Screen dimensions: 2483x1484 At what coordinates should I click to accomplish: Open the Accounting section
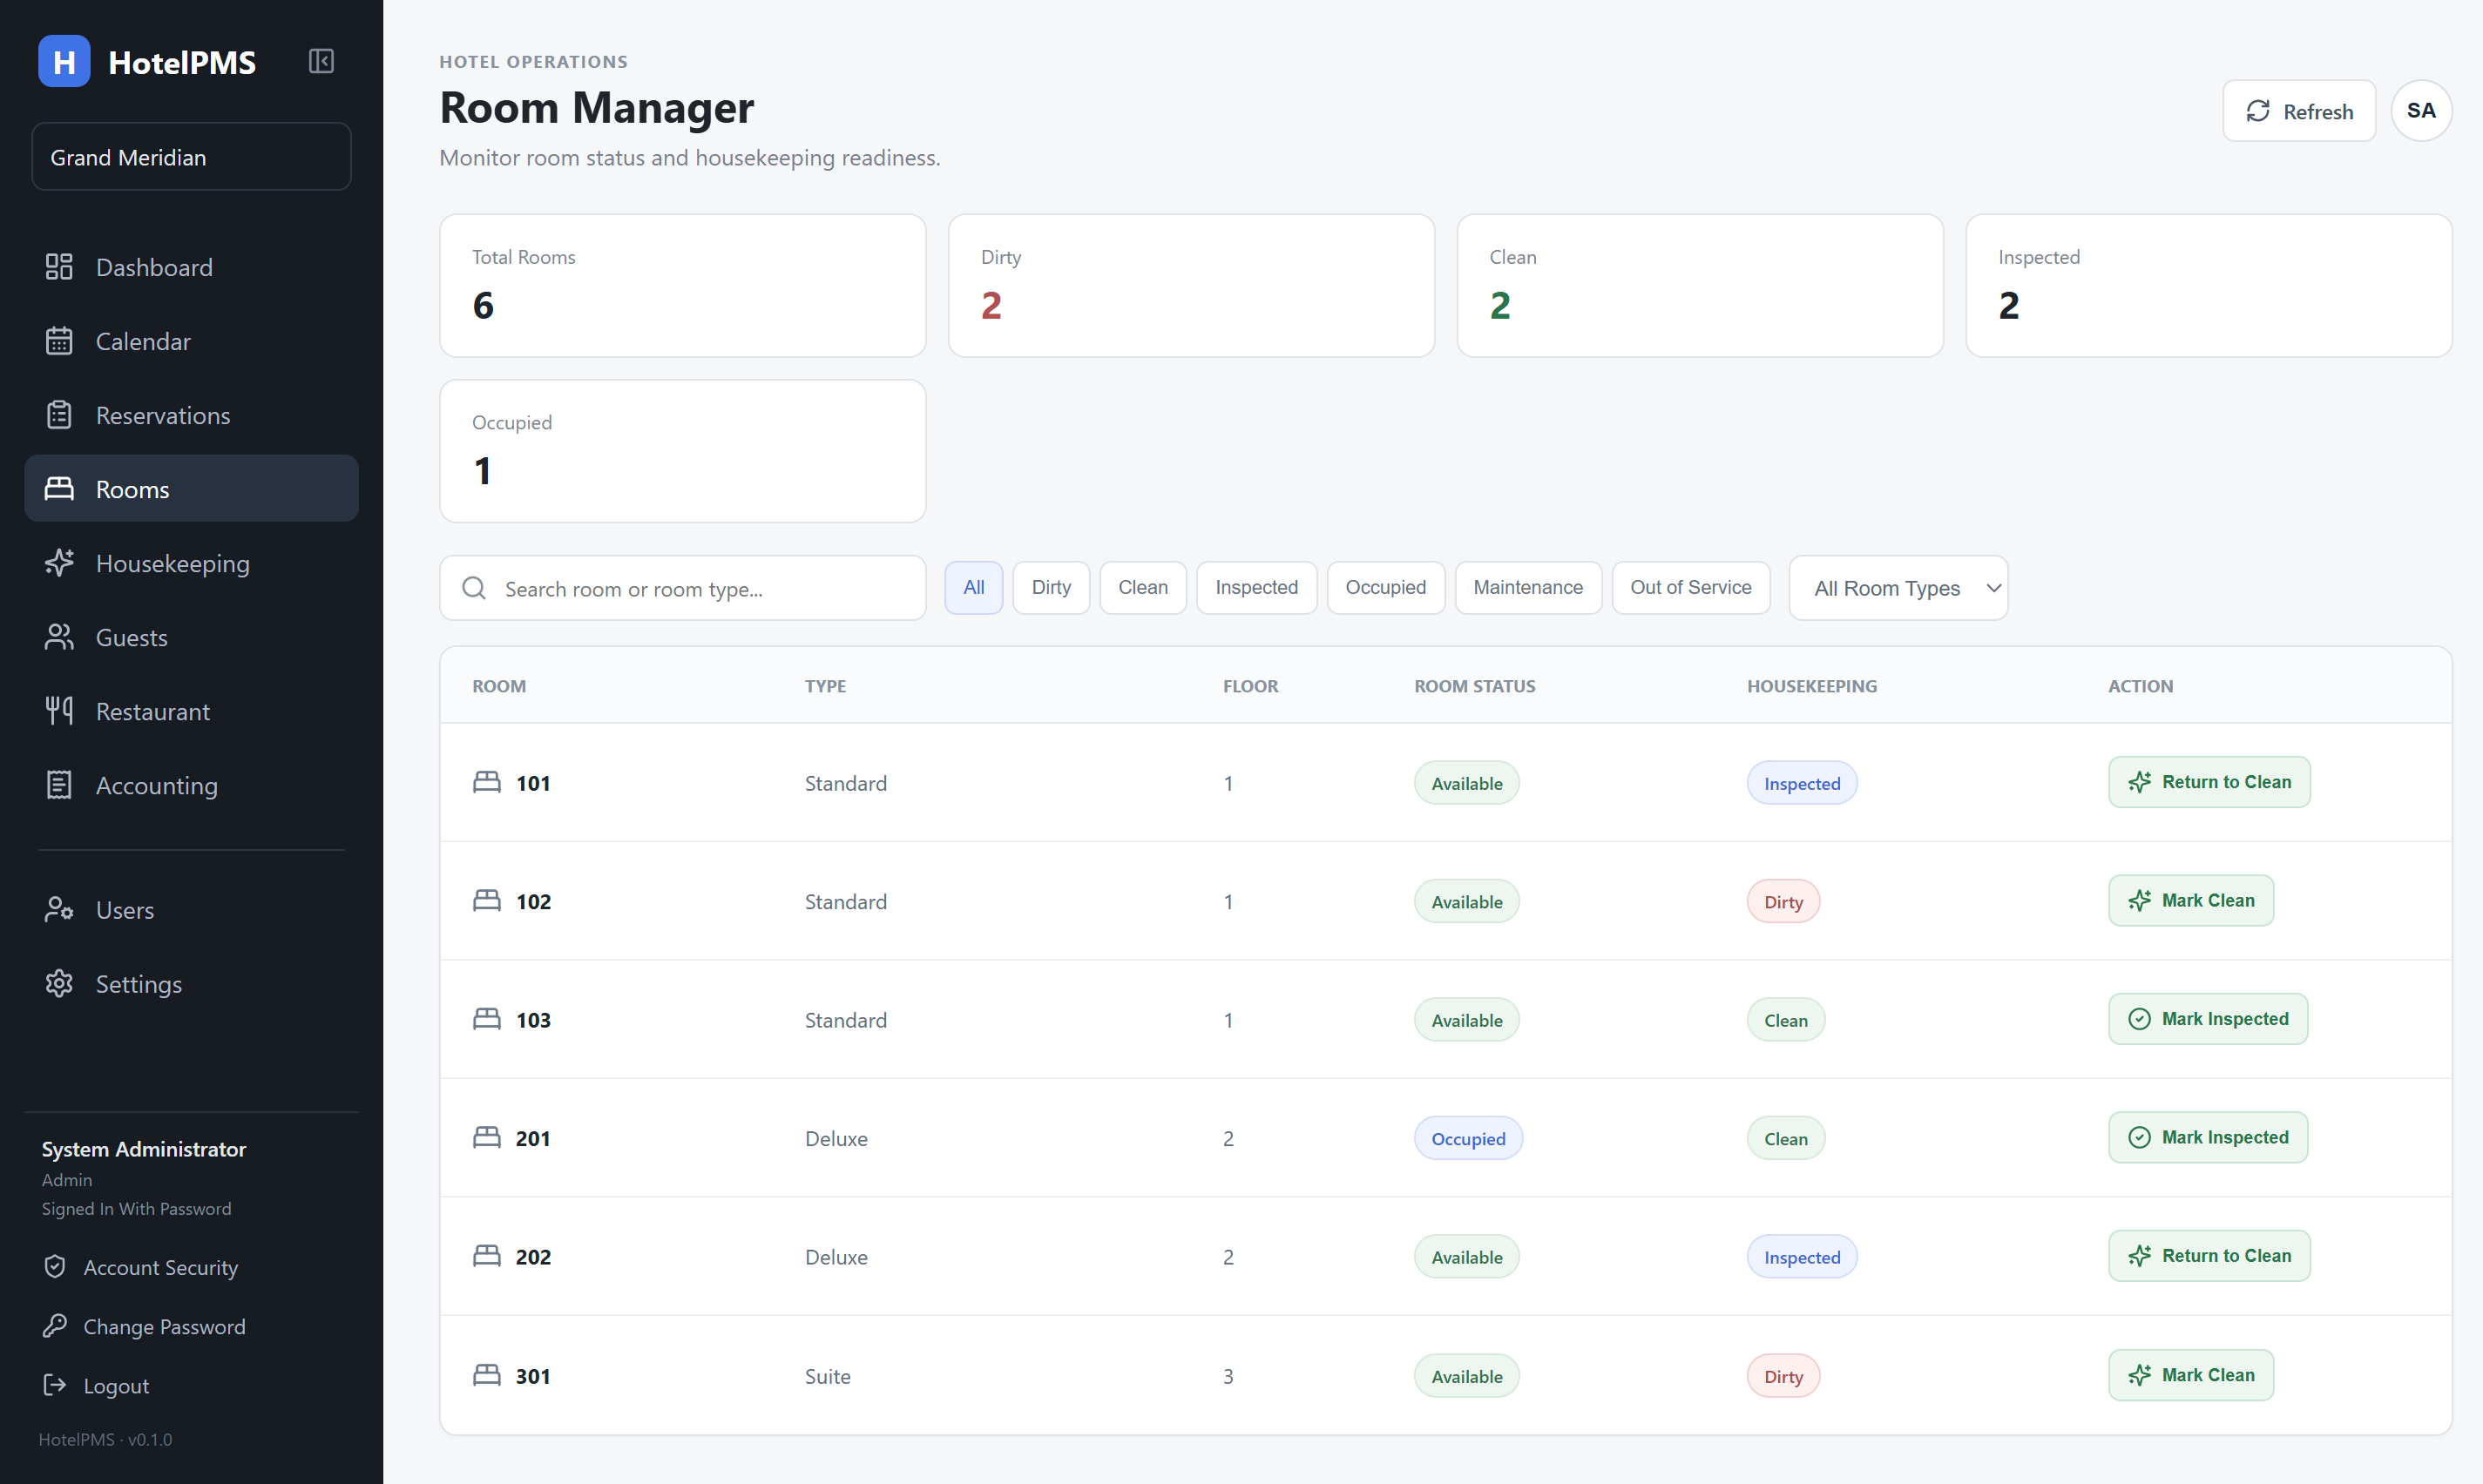(x=191, y=785)
